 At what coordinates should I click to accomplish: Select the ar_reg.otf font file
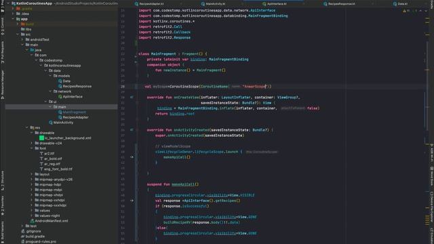coord(50,164)
